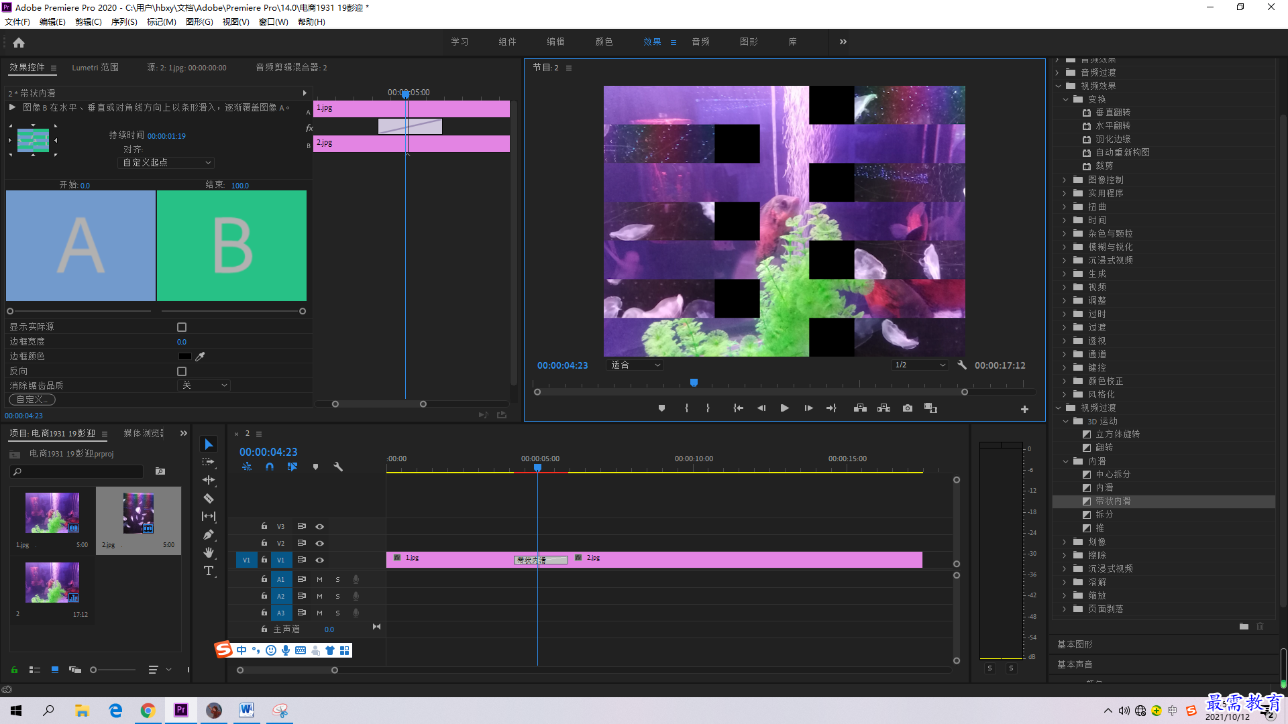Screen dimensions: 1288x724
Task: Open the File menu
Action: [x=17, y=22]
